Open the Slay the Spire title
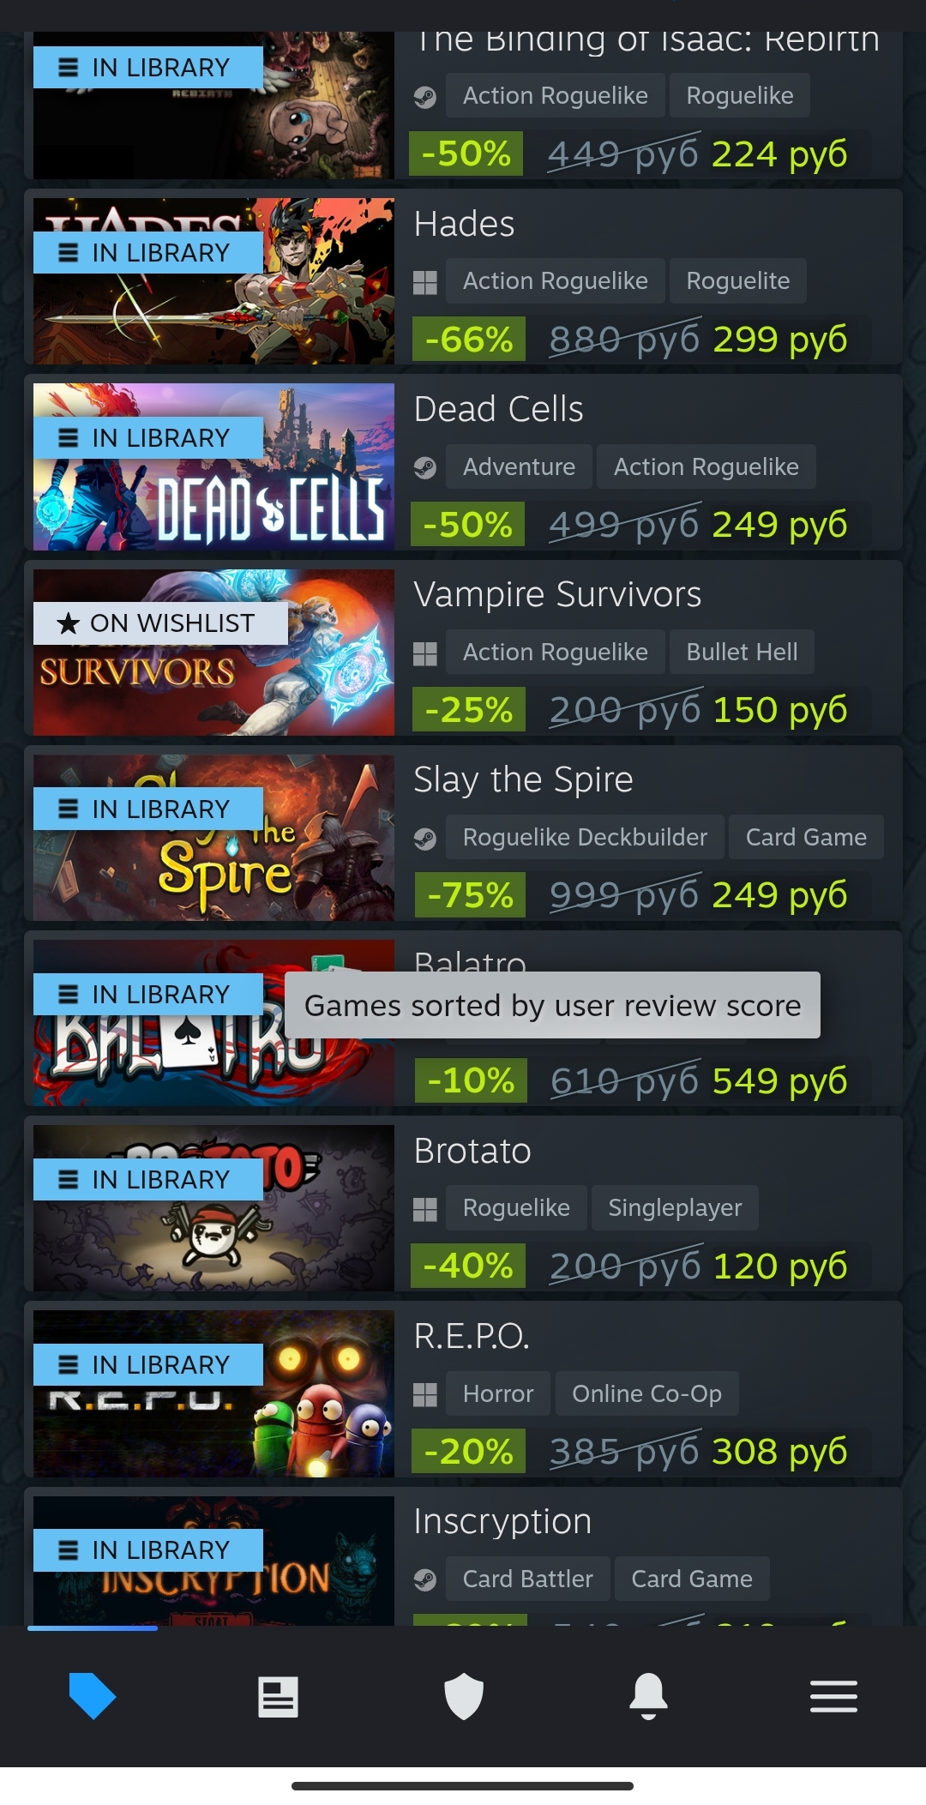This screenshot has width=926, height=1805. (x=524, y=780)
